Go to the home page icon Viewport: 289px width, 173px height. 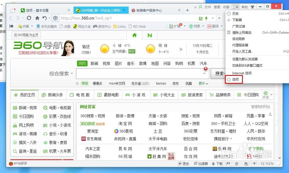(37, 18)
